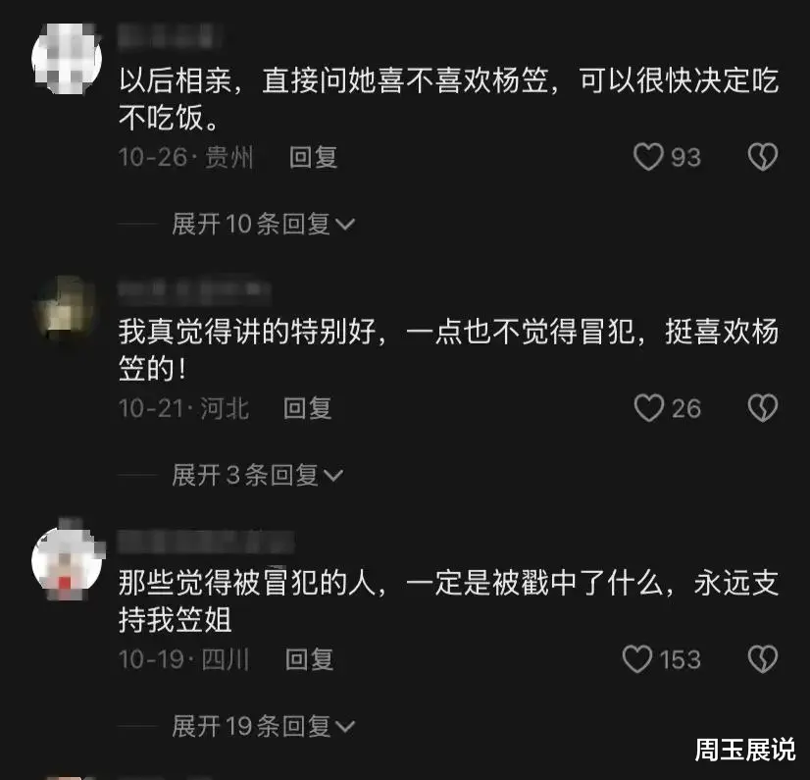
Task: Like the Hebei comment with 26 likes
Action: [649, 408]
